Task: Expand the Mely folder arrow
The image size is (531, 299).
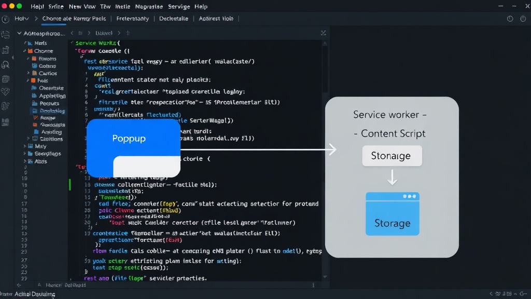Action: [25, 146]
